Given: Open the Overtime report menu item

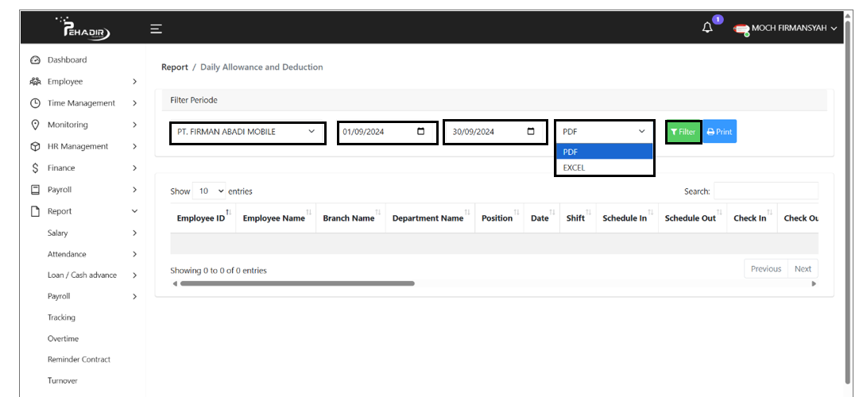Looking at the screenshot, I should (x=63, y=339).
